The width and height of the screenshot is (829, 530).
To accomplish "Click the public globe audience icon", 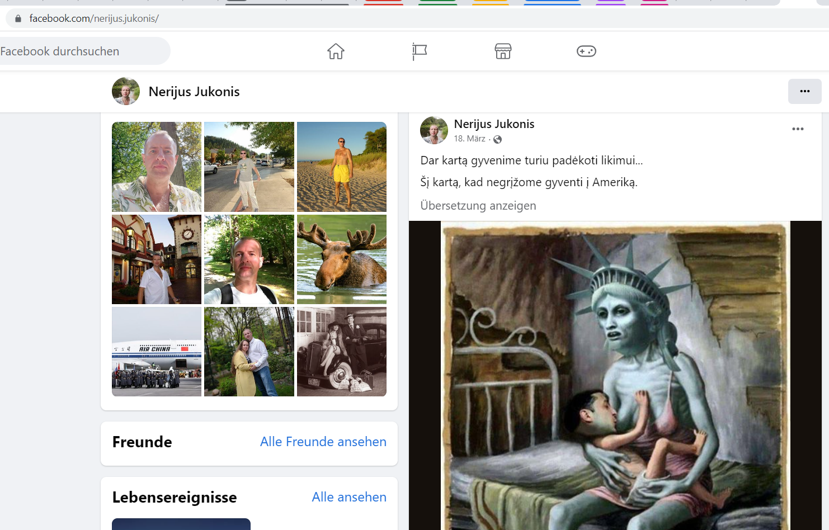I will (497, 139).
